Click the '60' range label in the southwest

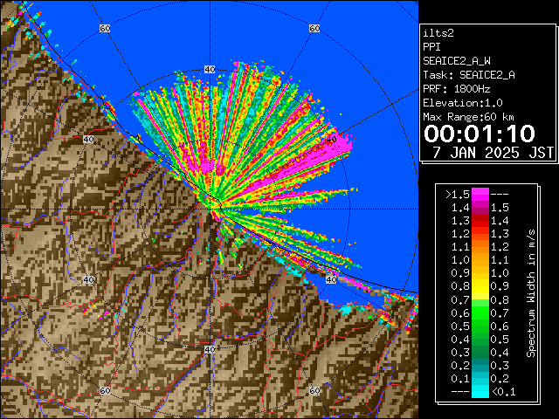click(105, 390)
